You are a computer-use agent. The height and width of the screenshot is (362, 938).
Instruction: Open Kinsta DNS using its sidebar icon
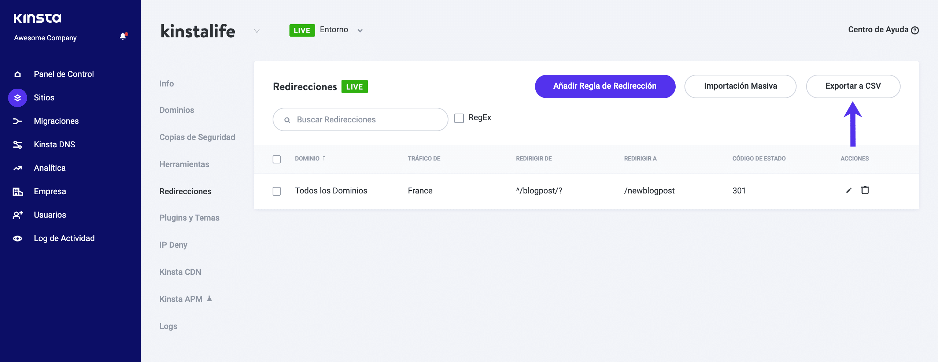(17, 144)
